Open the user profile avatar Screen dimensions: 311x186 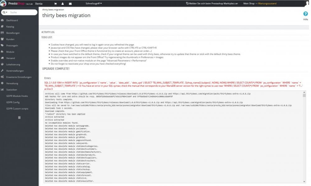coord(307,3)
